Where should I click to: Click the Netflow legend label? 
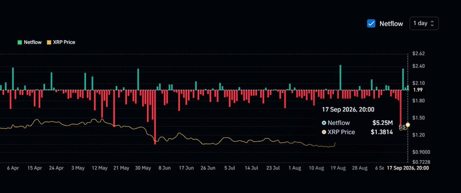point(32,42)
